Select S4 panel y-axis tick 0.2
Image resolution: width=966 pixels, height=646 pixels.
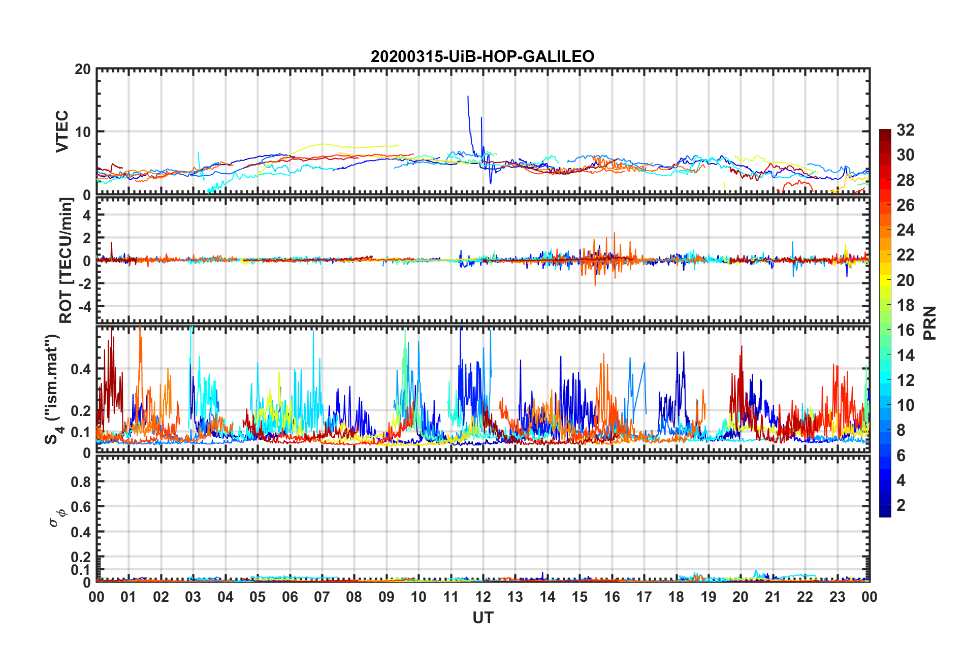(x=81, y=411)
